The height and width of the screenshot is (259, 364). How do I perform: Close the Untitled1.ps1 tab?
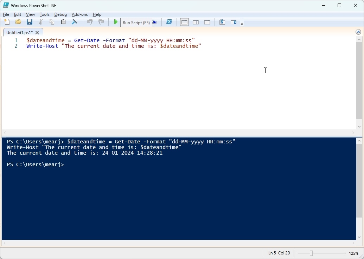click(37, 32)
